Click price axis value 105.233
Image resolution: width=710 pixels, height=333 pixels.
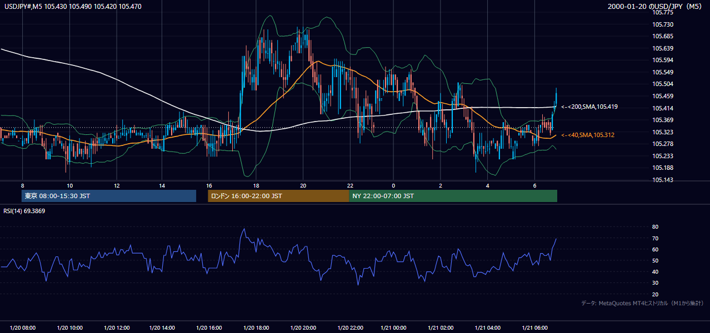coord(663,156)
